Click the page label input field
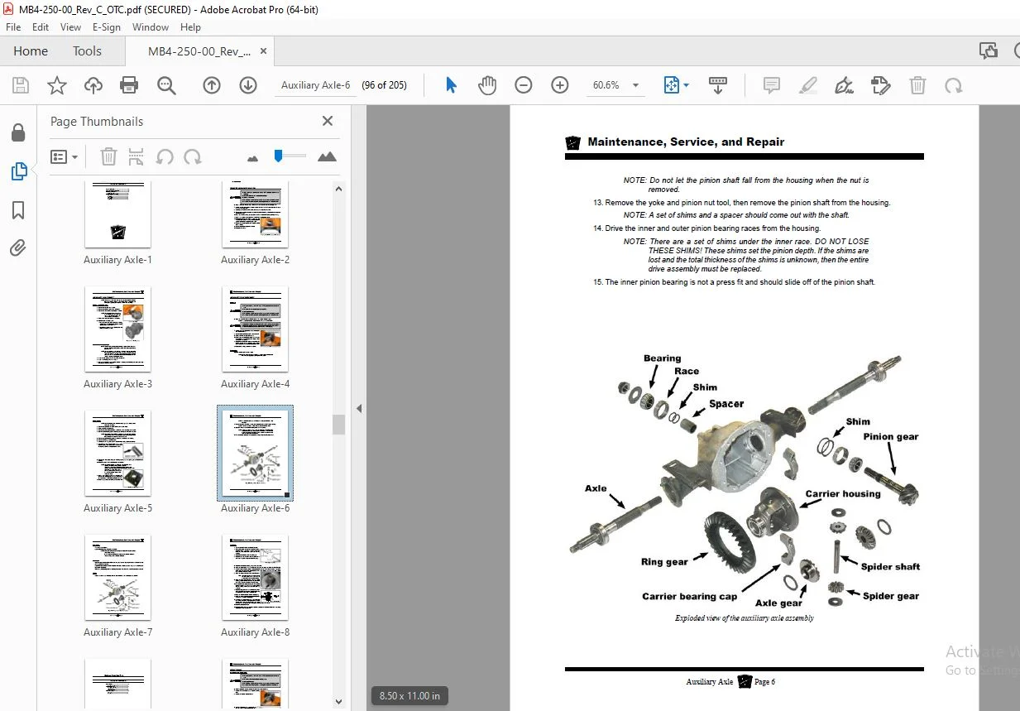Viewport: 1020px width, 711px height. tap(316, 85)
